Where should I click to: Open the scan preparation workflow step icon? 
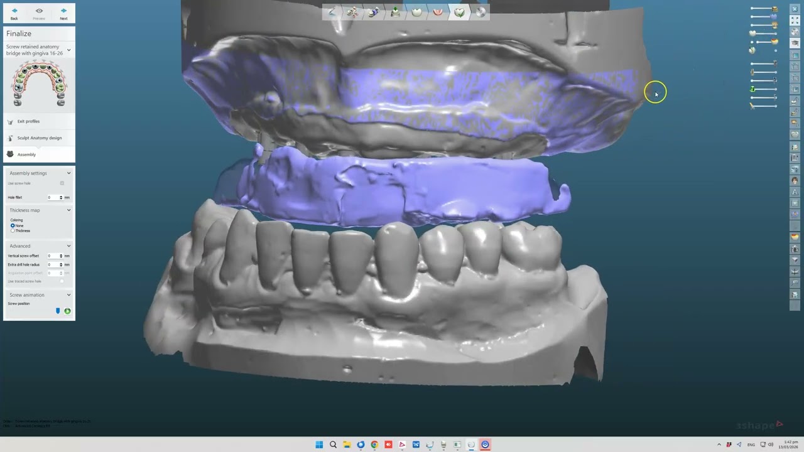(331, 12)
